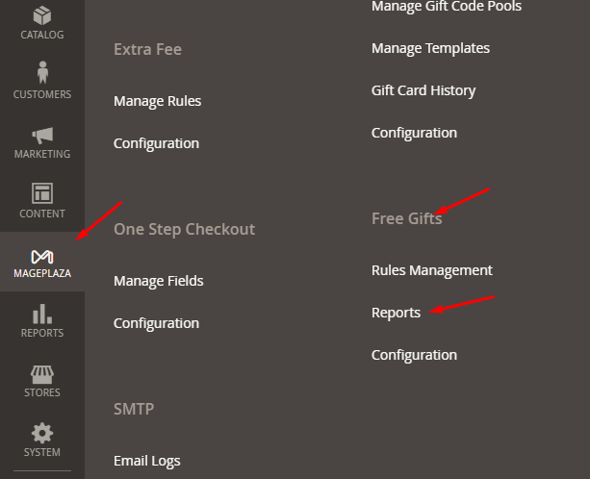
Task: Click Manage Gift Code Pools
Action: tap(447, 7)
